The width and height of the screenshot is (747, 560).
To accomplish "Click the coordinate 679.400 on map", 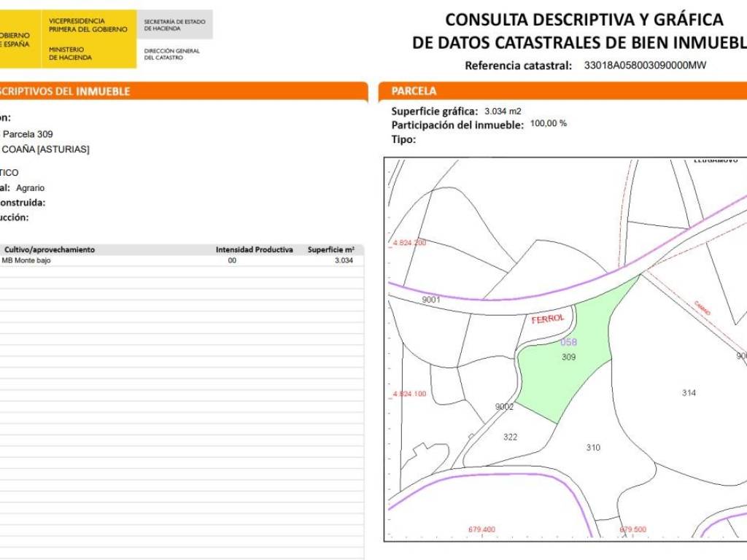I will [481, 529].
